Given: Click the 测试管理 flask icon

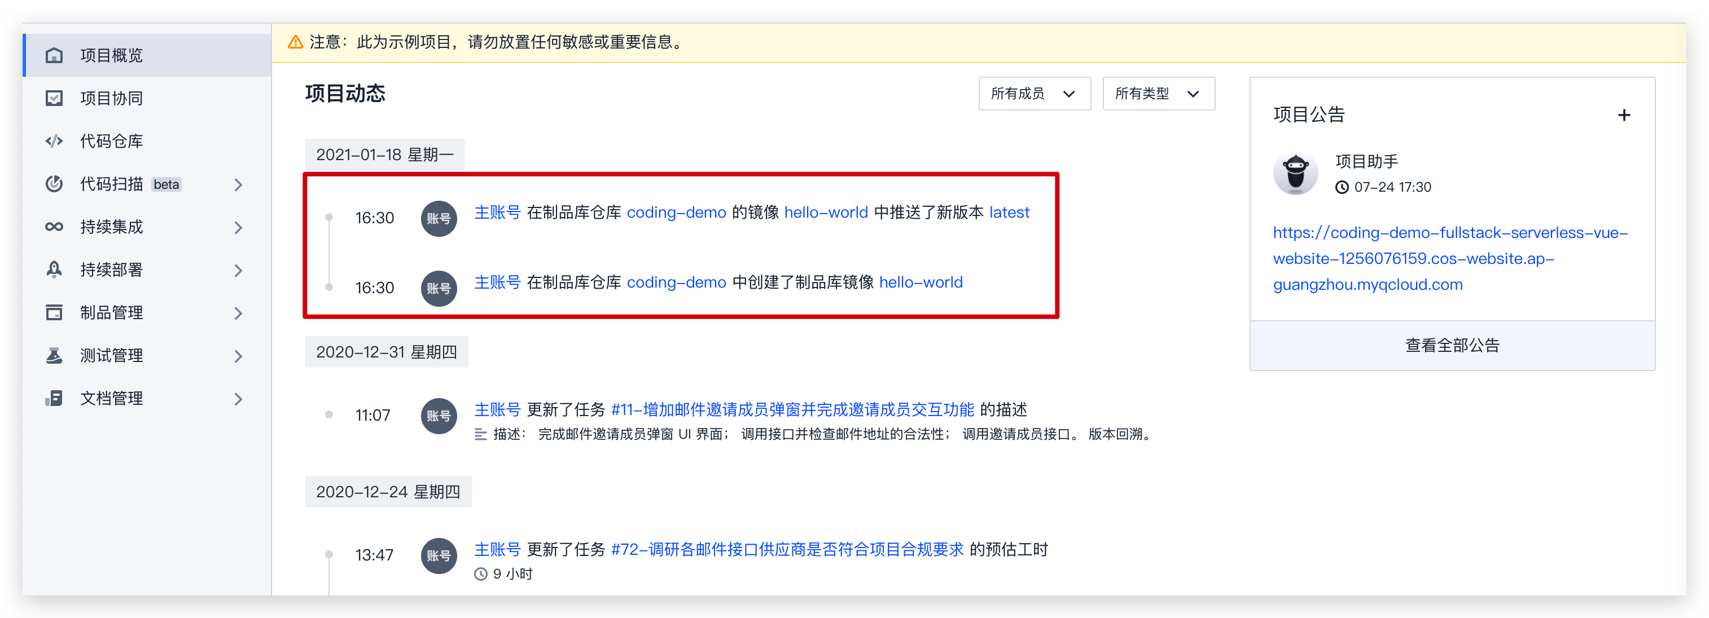Looking at the screenshot, I should 54,355.
